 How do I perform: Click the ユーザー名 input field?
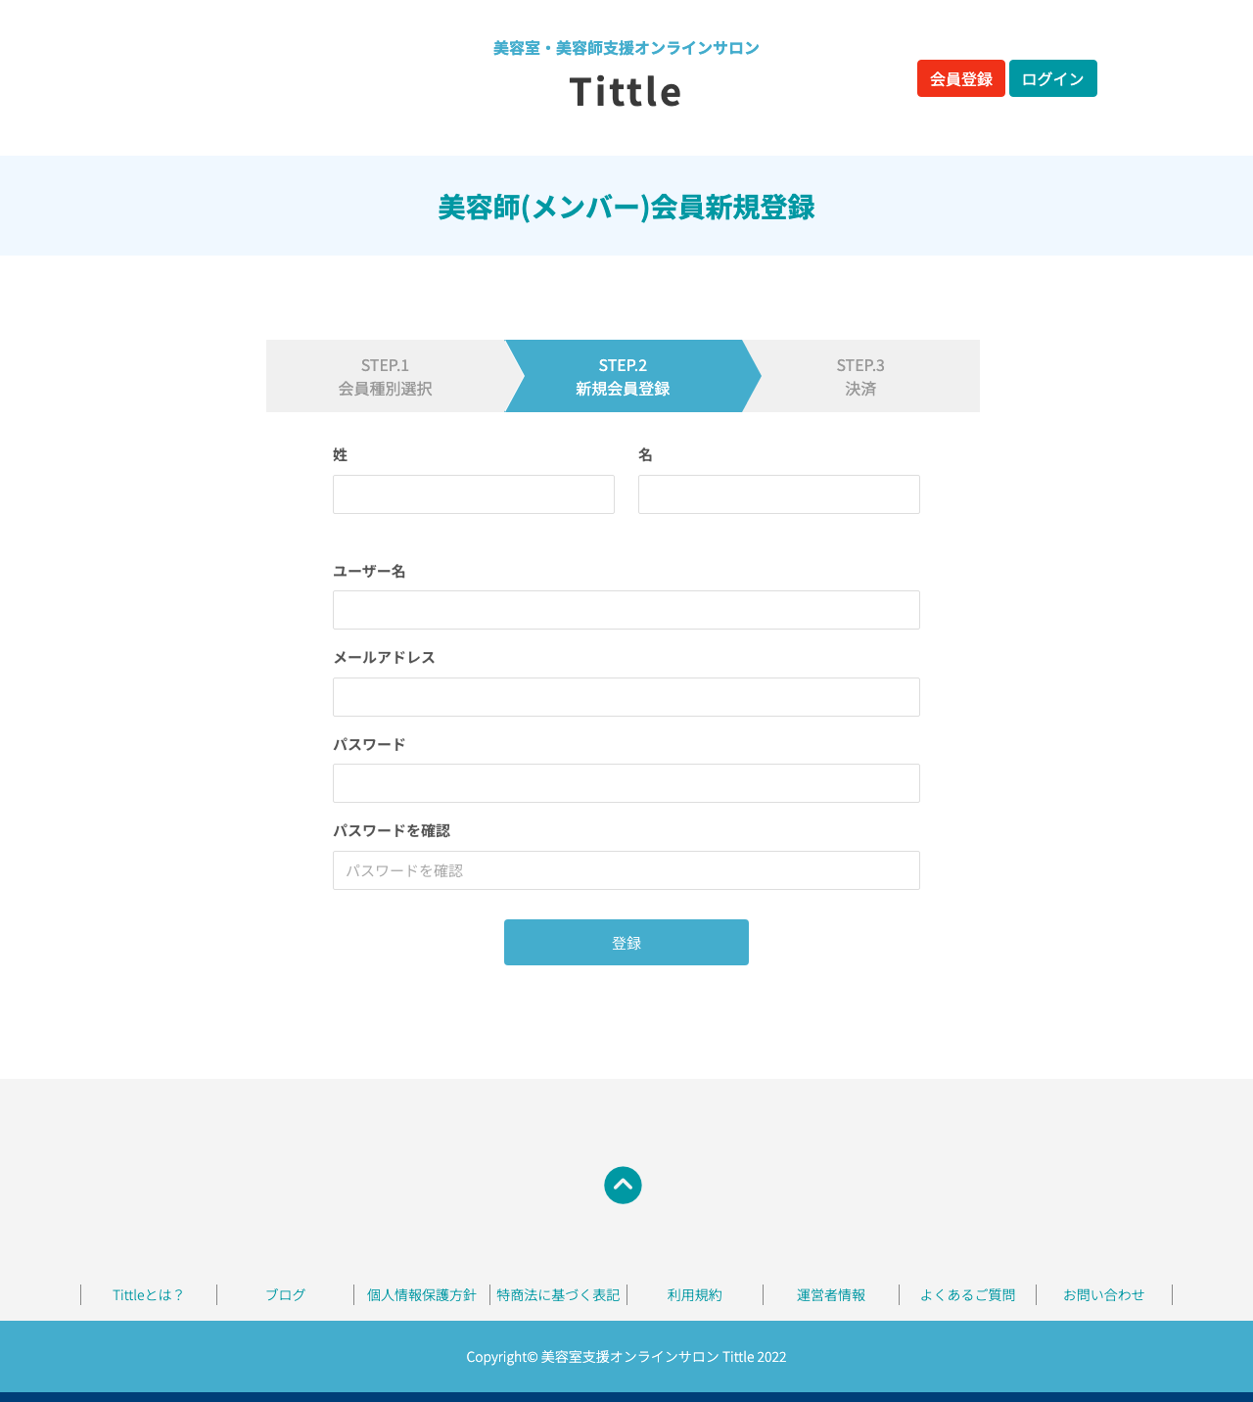coord(626,609)
